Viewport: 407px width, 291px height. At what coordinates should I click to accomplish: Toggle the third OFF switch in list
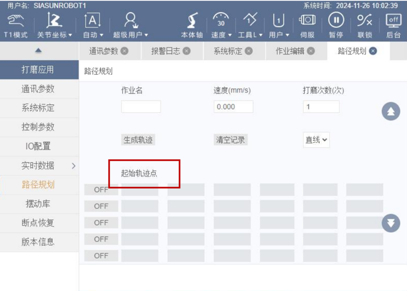101,223
